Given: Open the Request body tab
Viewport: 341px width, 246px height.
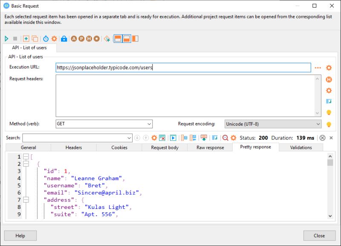Looking at the screenshot, I should [165, 148].
